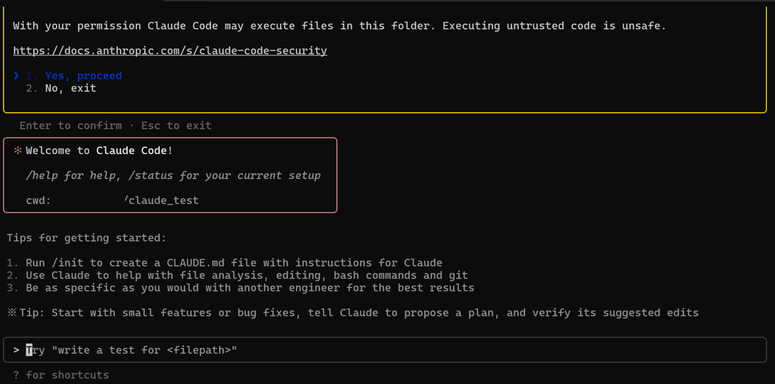This screenshot has width=775, height=384.
Task: Click the ❯ selection arrow indicator
Action: tap(15, 75)
